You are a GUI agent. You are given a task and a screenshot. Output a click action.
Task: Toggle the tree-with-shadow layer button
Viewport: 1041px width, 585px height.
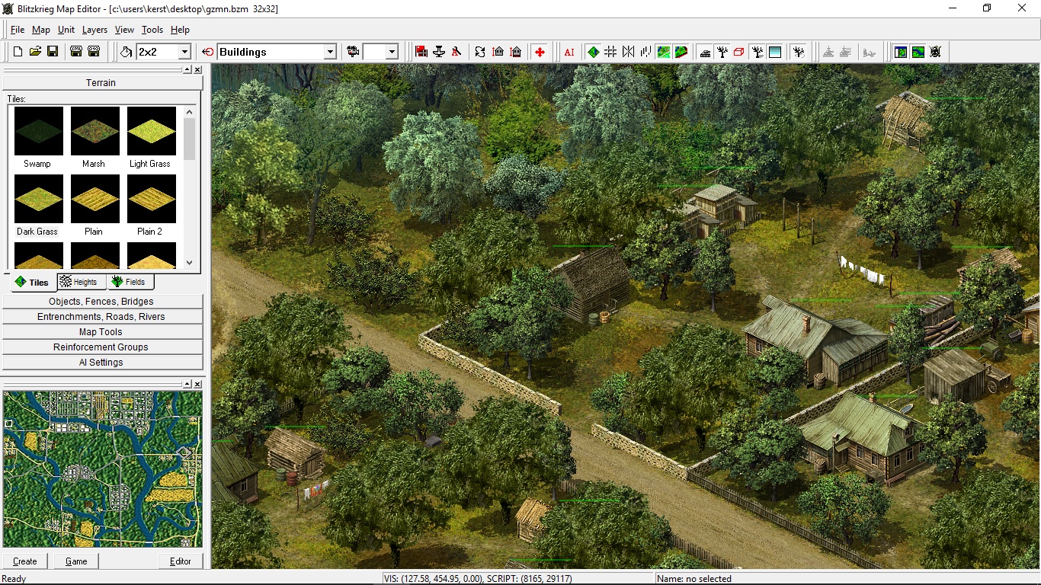click(758, 52)
